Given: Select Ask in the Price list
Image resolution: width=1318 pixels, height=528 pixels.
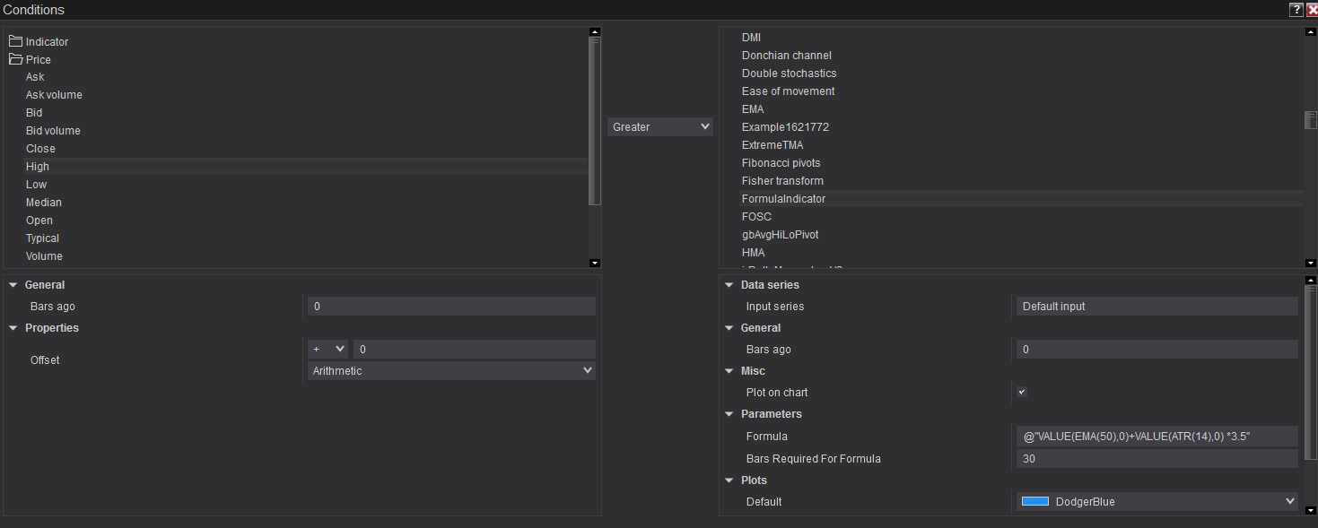Looking at the screenshot, I should point(35,77).
